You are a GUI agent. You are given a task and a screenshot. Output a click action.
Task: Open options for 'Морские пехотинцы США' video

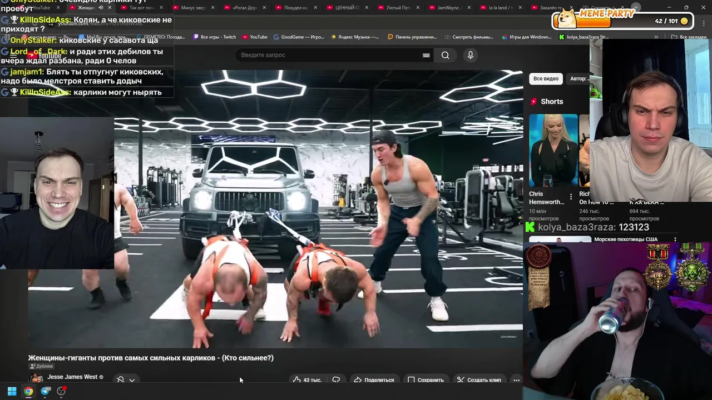(x=675, y=240)
